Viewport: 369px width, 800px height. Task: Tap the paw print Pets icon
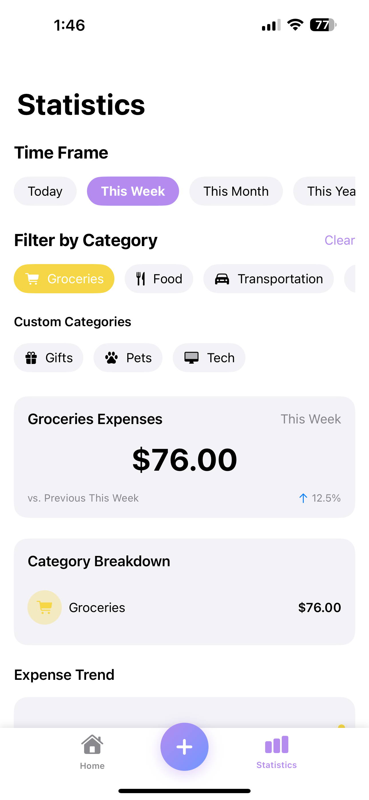[111, 358]
